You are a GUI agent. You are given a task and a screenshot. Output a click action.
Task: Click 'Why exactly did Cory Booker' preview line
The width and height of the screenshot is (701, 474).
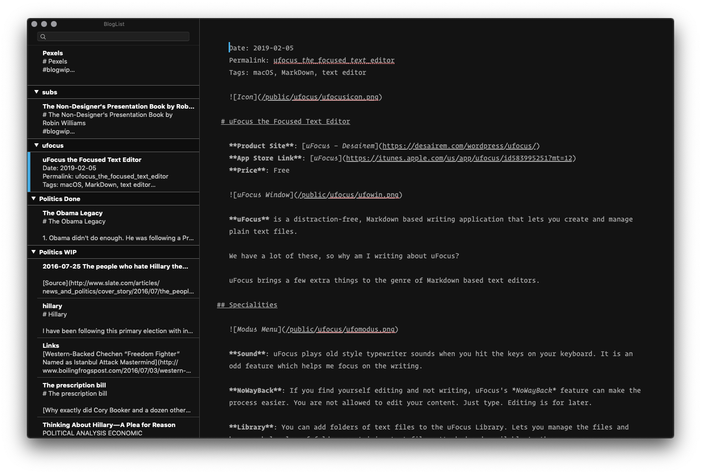[117, 410]
